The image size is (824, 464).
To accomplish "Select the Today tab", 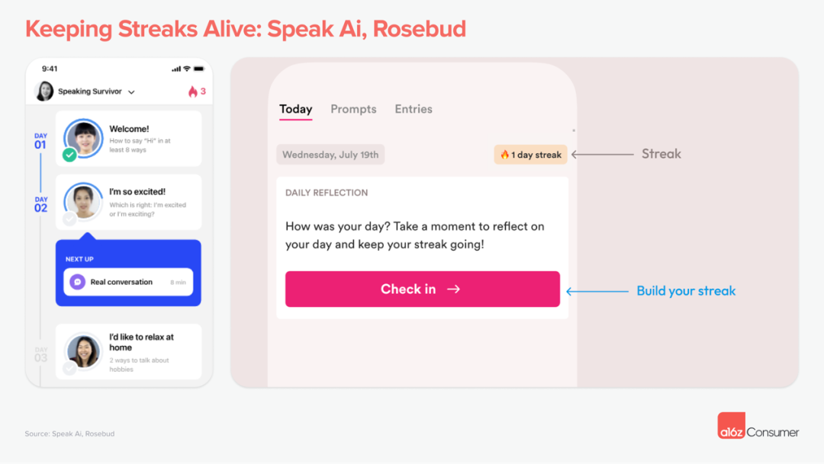I will point(295,109).
